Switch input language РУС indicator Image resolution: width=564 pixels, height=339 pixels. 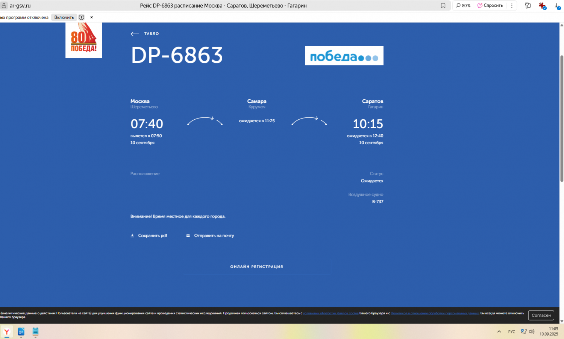click(x=512, y=331)
